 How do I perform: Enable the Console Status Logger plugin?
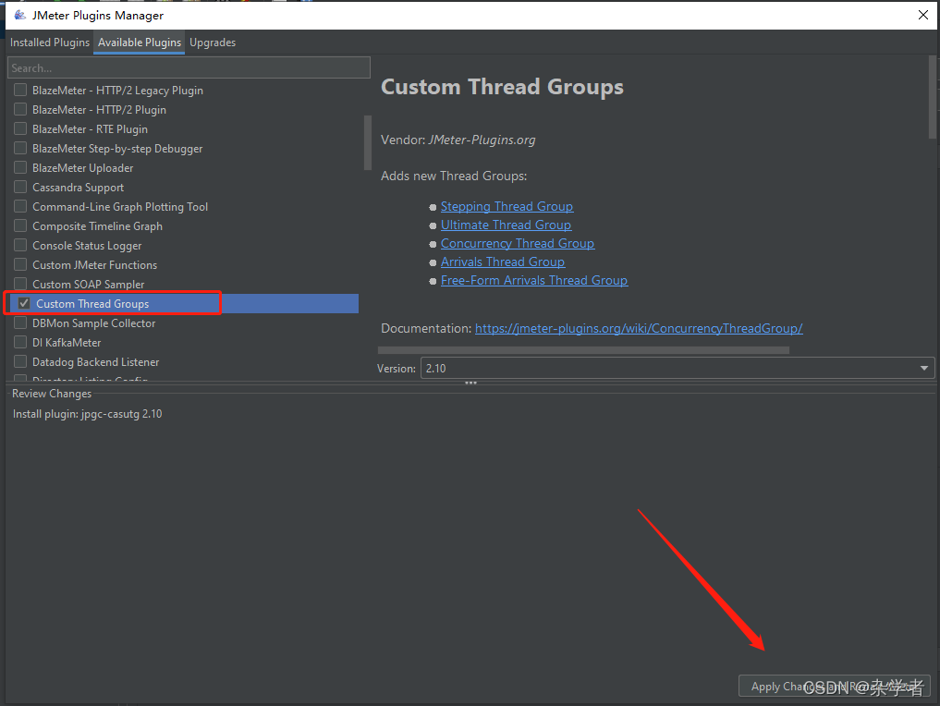(20, 245)
